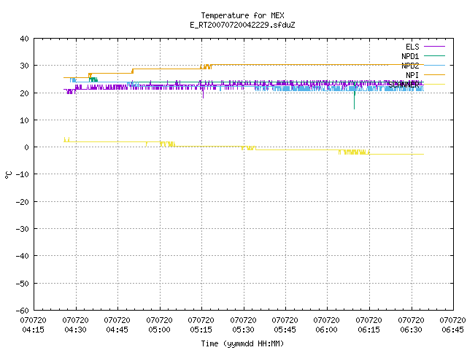Click the y-axis label 10
This screenshot has height=350, width=467.
pos(24,120)
